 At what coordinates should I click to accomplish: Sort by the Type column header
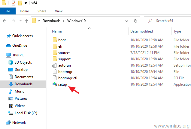[177, 31]
